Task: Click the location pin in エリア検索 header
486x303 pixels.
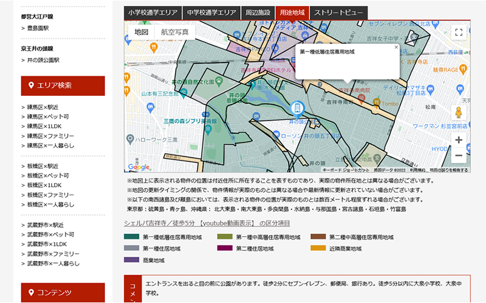Action: 31,85
